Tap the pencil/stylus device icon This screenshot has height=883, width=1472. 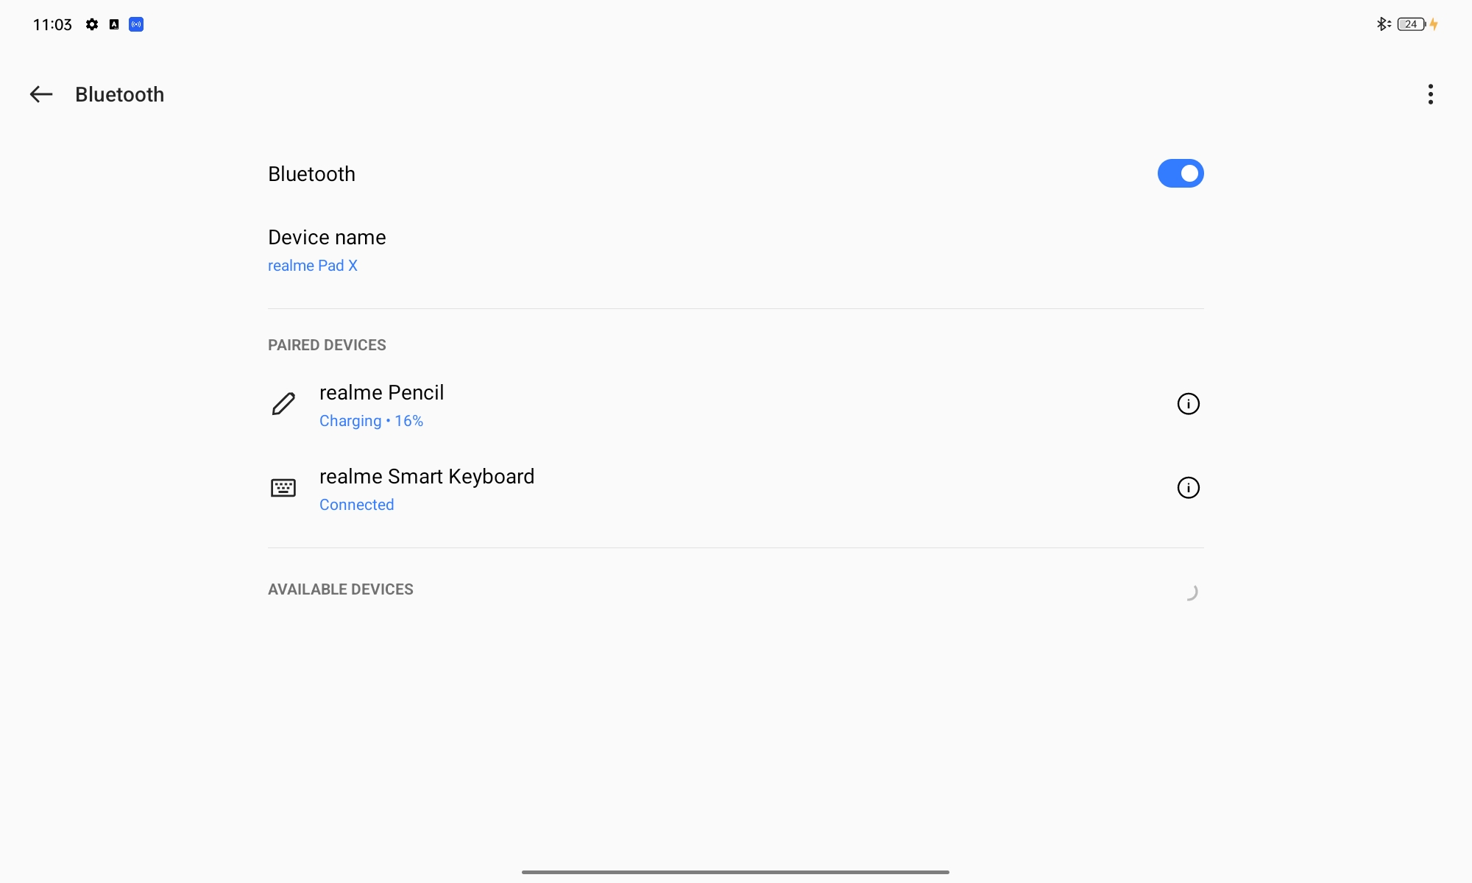coord(282,404)
